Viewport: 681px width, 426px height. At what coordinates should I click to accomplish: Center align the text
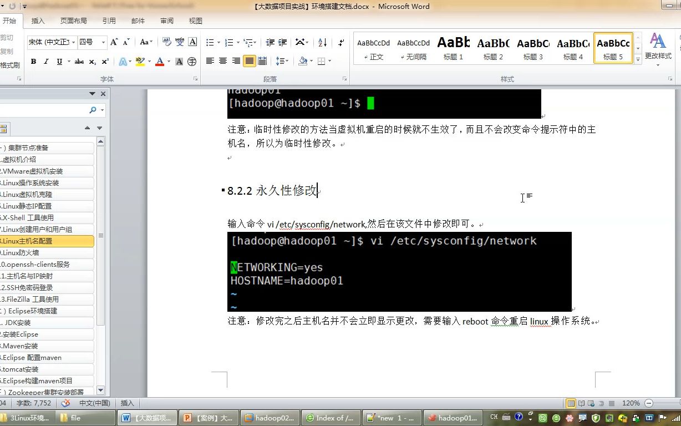[x=223, y=61]
